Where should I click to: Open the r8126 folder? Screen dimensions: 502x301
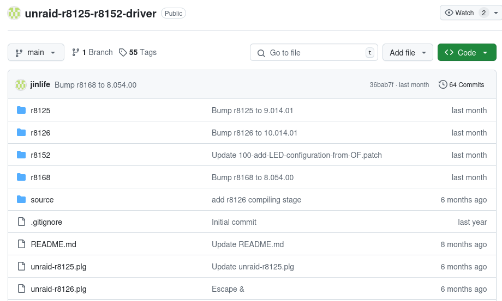tap(40, 133)
